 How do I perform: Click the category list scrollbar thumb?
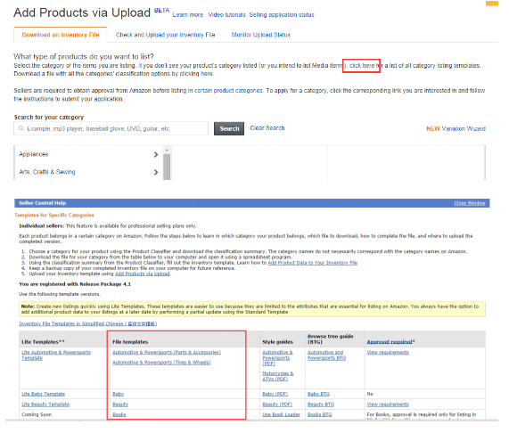167,167
